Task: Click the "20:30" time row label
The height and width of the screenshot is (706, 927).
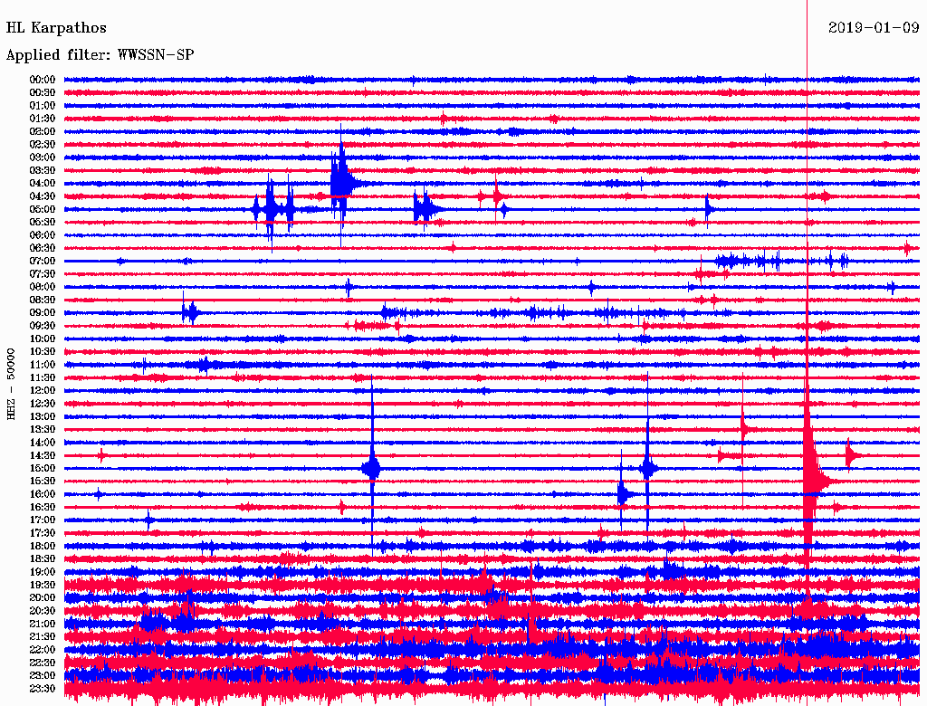Action: click(43, 611)
